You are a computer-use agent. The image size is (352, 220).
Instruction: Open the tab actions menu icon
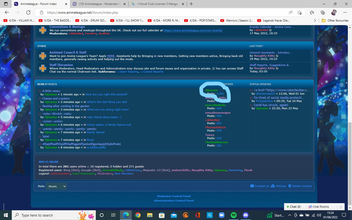pyautogui.click(x=6, y=4)
